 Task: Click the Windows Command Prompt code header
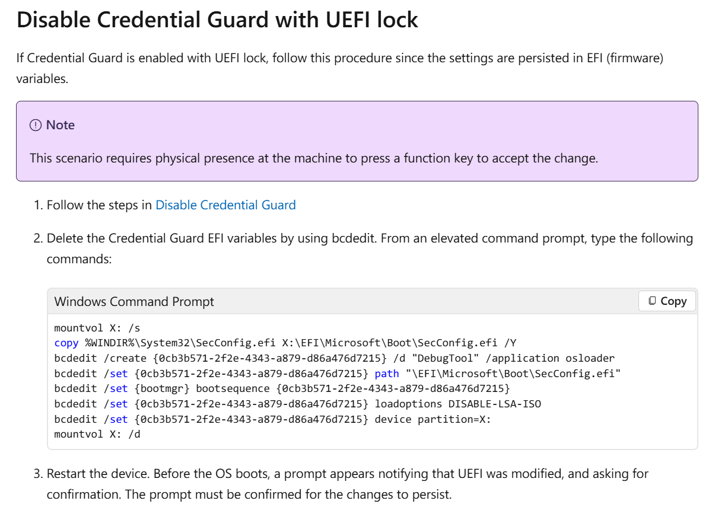tap(134, 302)
